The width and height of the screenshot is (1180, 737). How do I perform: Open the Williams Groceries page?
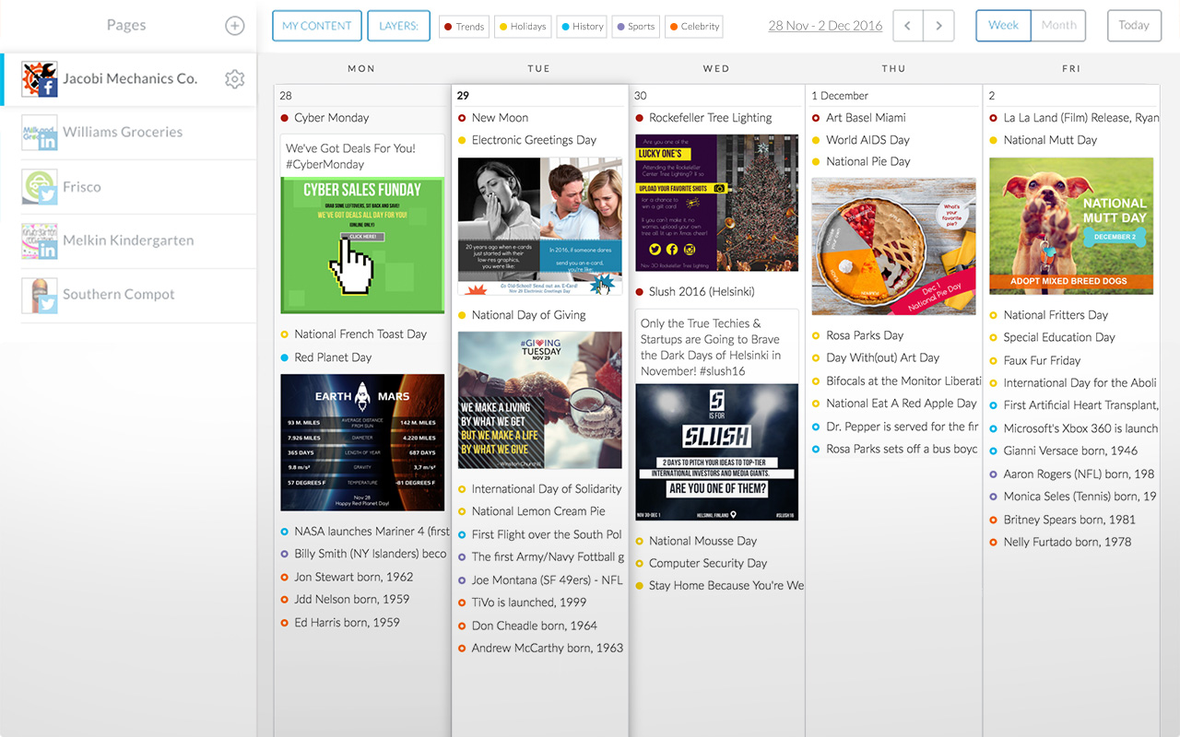click(123, 132)
